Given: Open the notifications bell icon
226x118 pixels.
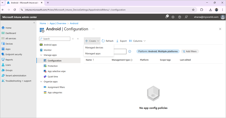Looking at the screenshot, I should point(166,17).
